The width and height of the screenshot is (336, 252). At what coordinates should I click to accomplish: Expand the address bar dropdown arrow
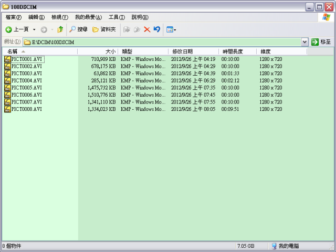tap(304, 42)
